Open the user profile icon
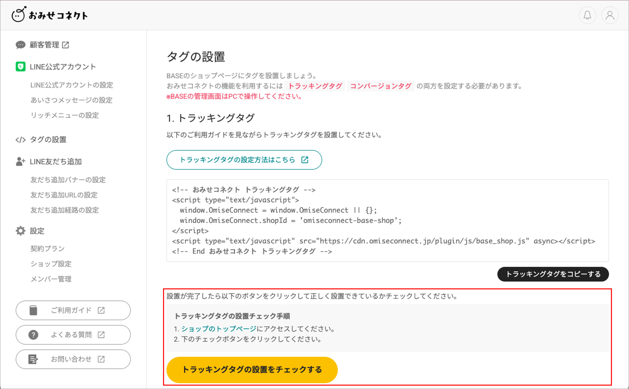629x389 pixels. 609,15
